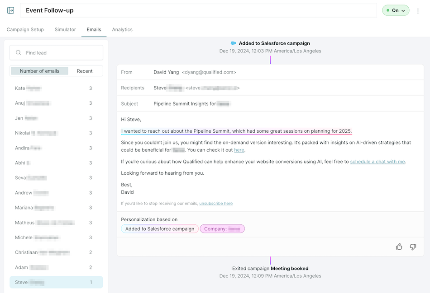Edit the Event Follow-up campaign name field
The width and height of the screenshot is (430, 293).
coord(198,10)
